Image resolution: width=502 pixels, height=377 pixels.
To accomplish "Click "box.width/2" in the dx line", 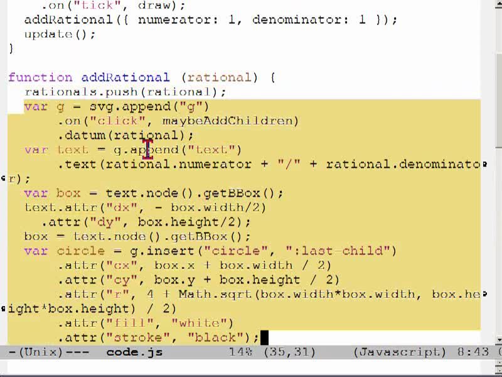I will (x=215, y=207).
